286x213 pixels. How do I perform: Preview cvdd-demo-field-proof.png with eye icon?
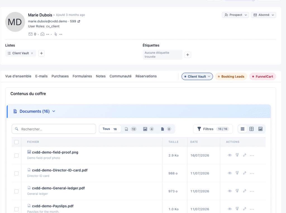230,155
